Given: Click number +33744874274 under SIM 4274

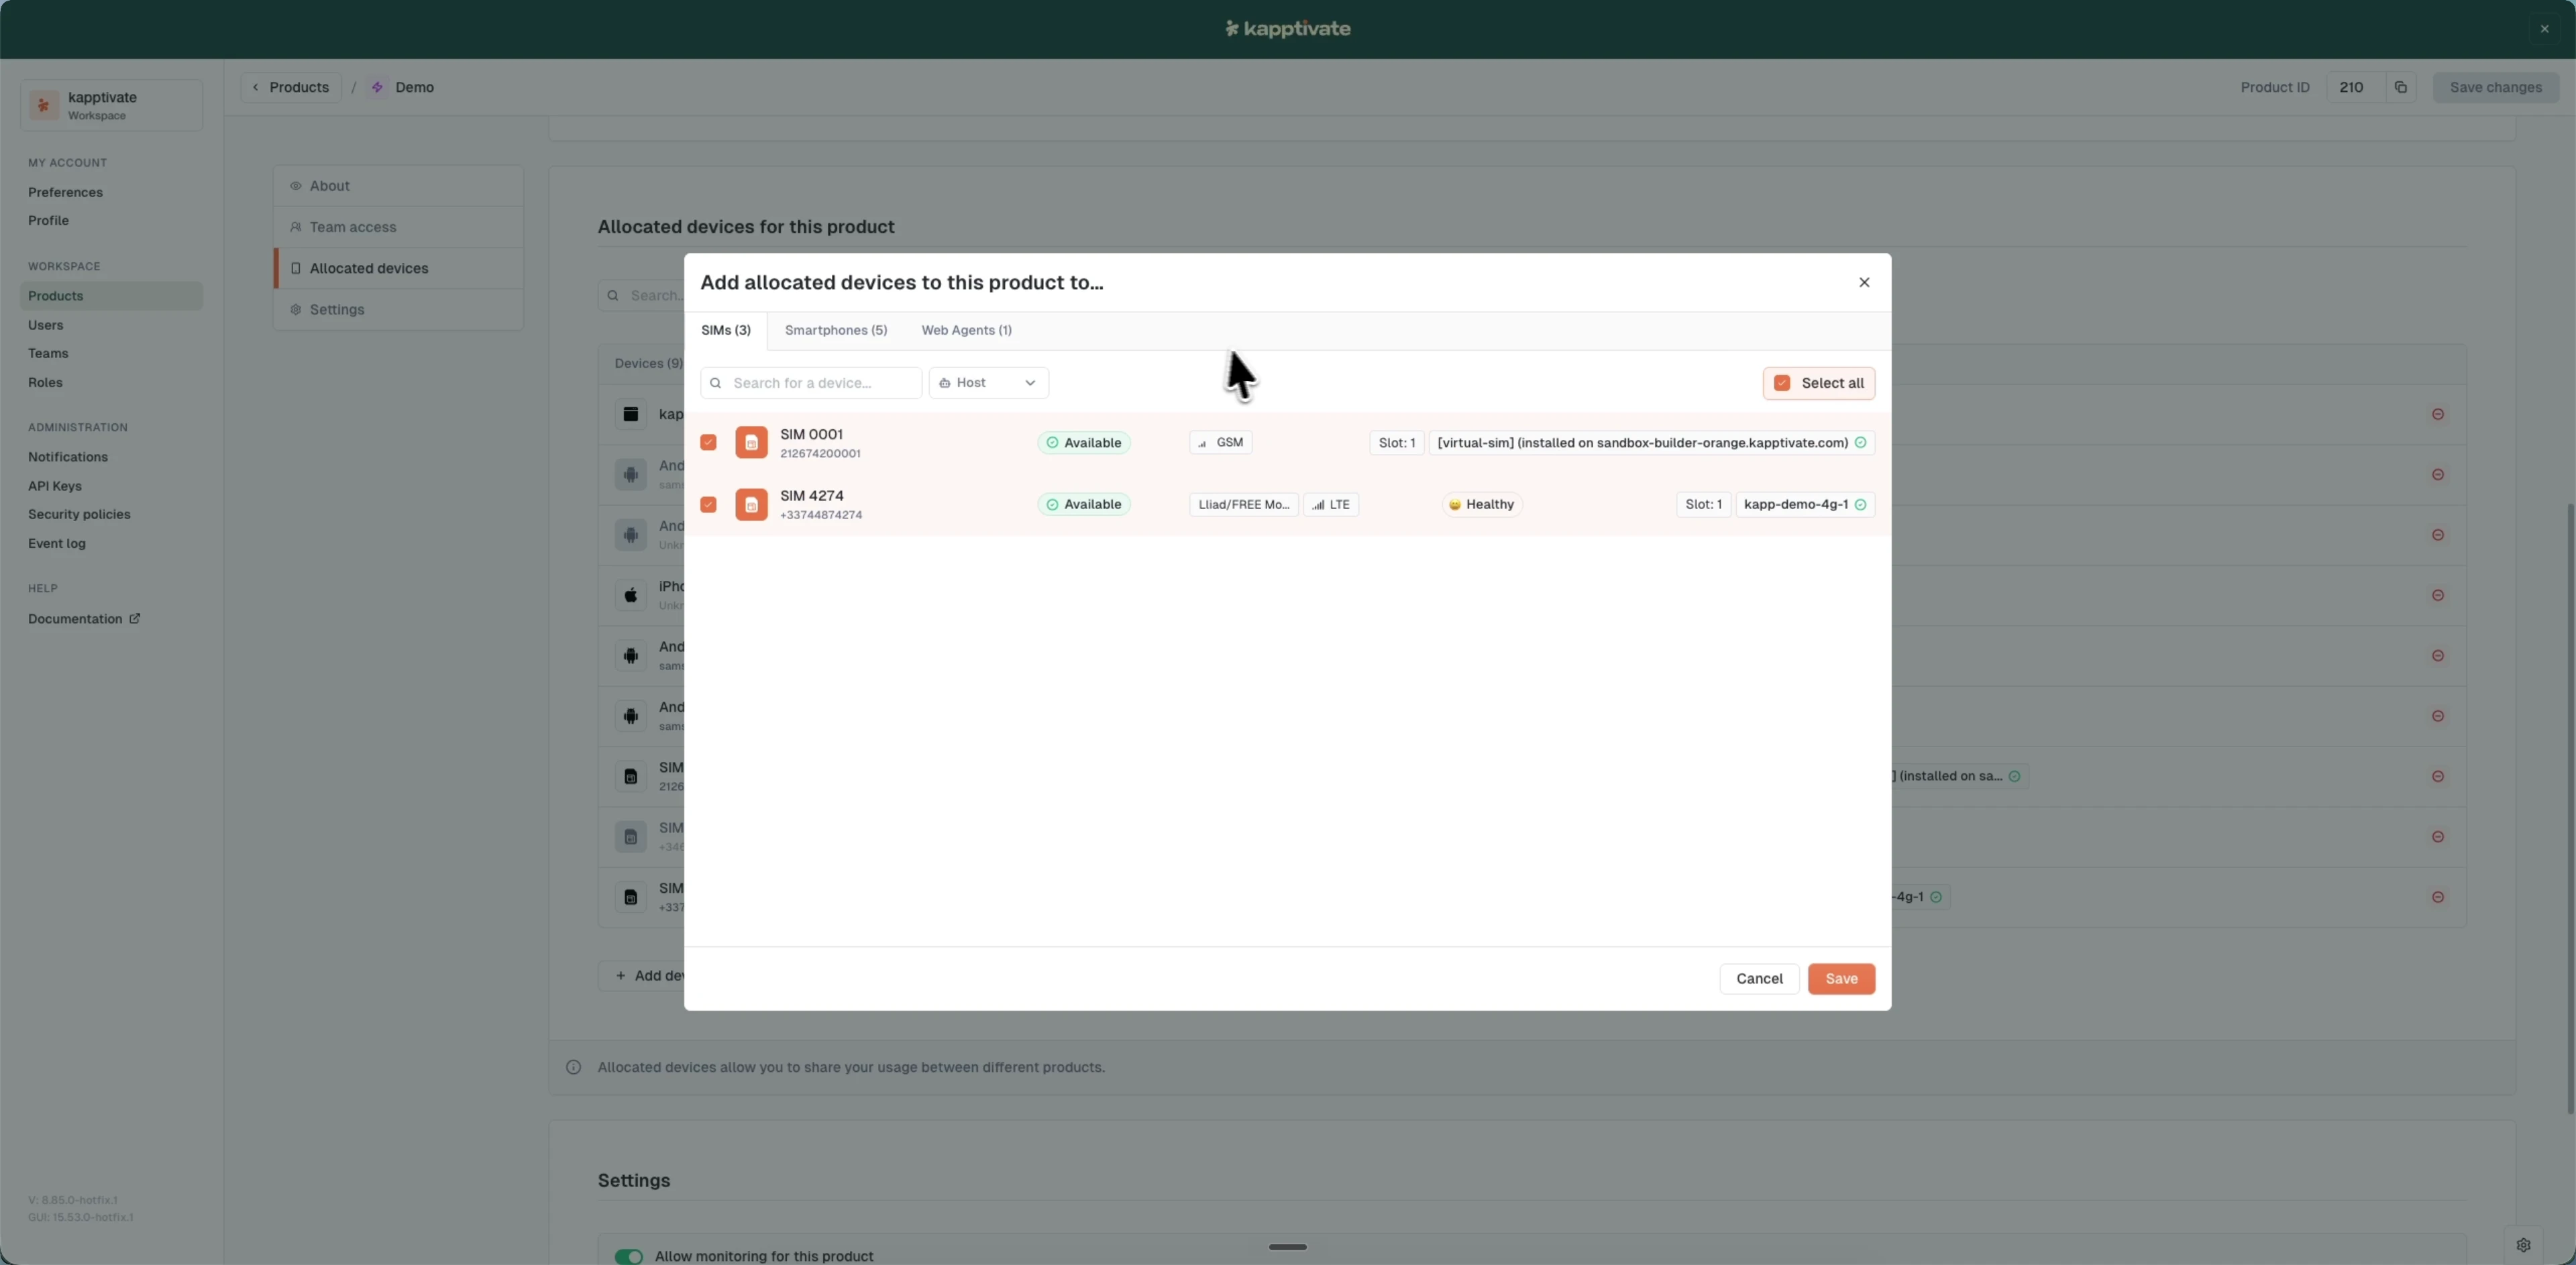Looking at the screenshot, I should pos(821,516).
